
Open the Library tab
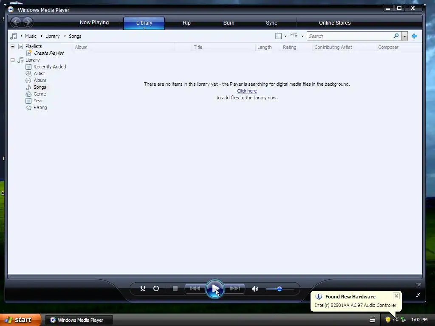point(144,23)
